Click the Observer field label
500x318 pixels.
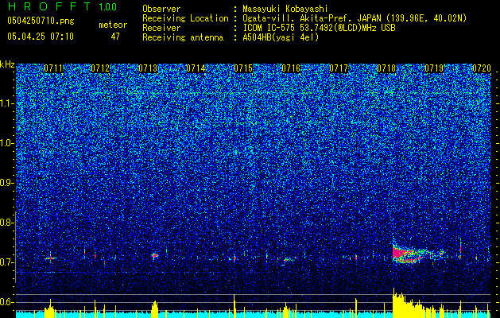[161, 9]
